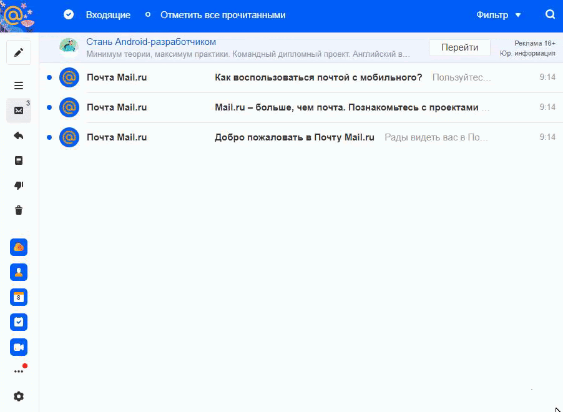
Task: Toggle the unread dot on the Как воспользоваться email
Action: pyautogui.click(x=49, y=77)
